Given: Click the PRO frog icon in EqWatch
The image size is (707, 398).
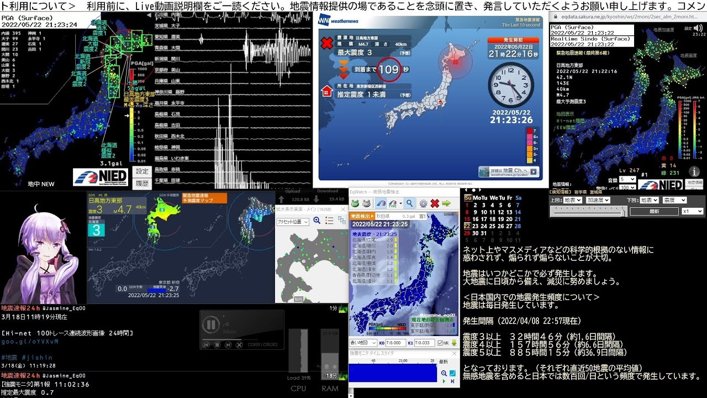Looking at the screenshot, I should tap(367, 203).
